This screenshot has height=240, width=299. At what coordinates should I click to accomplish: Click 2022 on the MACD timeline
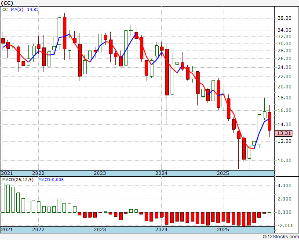coord(38,229)
